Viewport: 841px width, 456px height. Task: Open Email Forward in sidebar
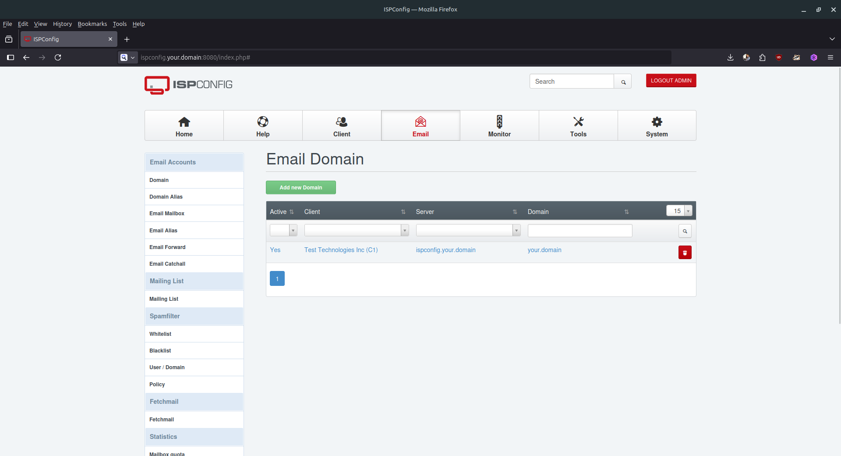pos(194,247)
